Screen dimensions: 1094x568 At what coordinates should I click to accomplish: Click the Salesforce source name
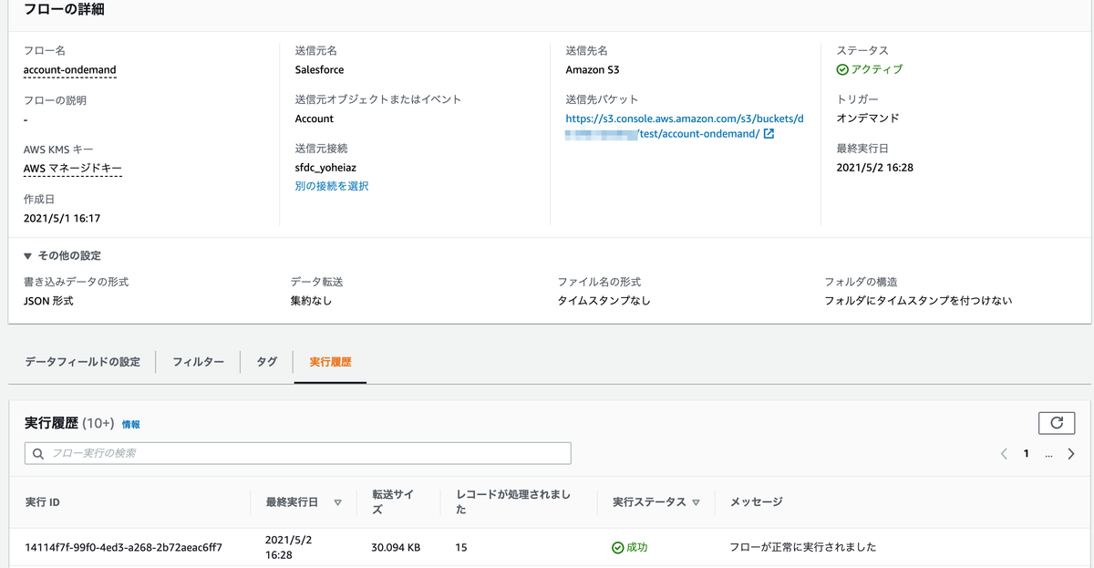[x=320, y=69]
